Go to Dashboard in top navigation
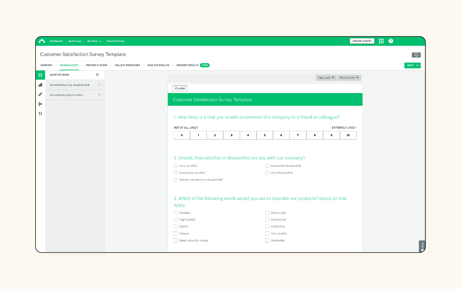This screenshot has height=289, width=461. [x=56, y=41]
